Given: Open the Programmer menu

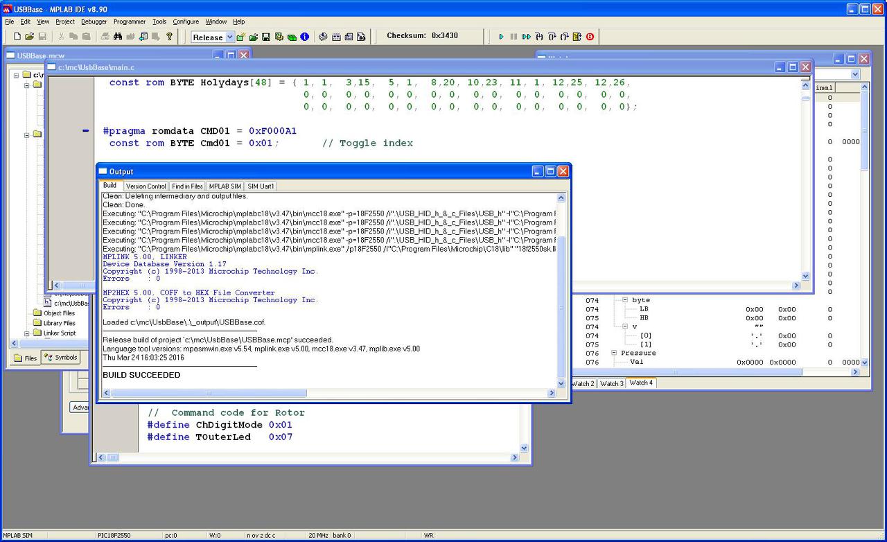Looking at the screenshot, I should [x=130, y=21].
